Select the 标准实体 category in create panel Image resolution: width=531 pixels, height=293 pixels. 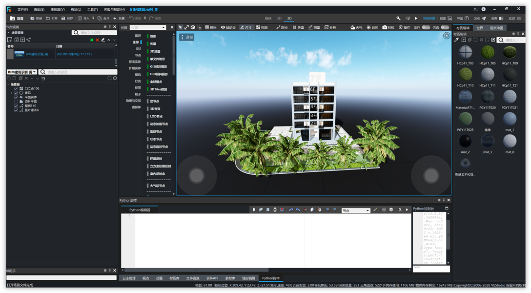tap(135, 62)
